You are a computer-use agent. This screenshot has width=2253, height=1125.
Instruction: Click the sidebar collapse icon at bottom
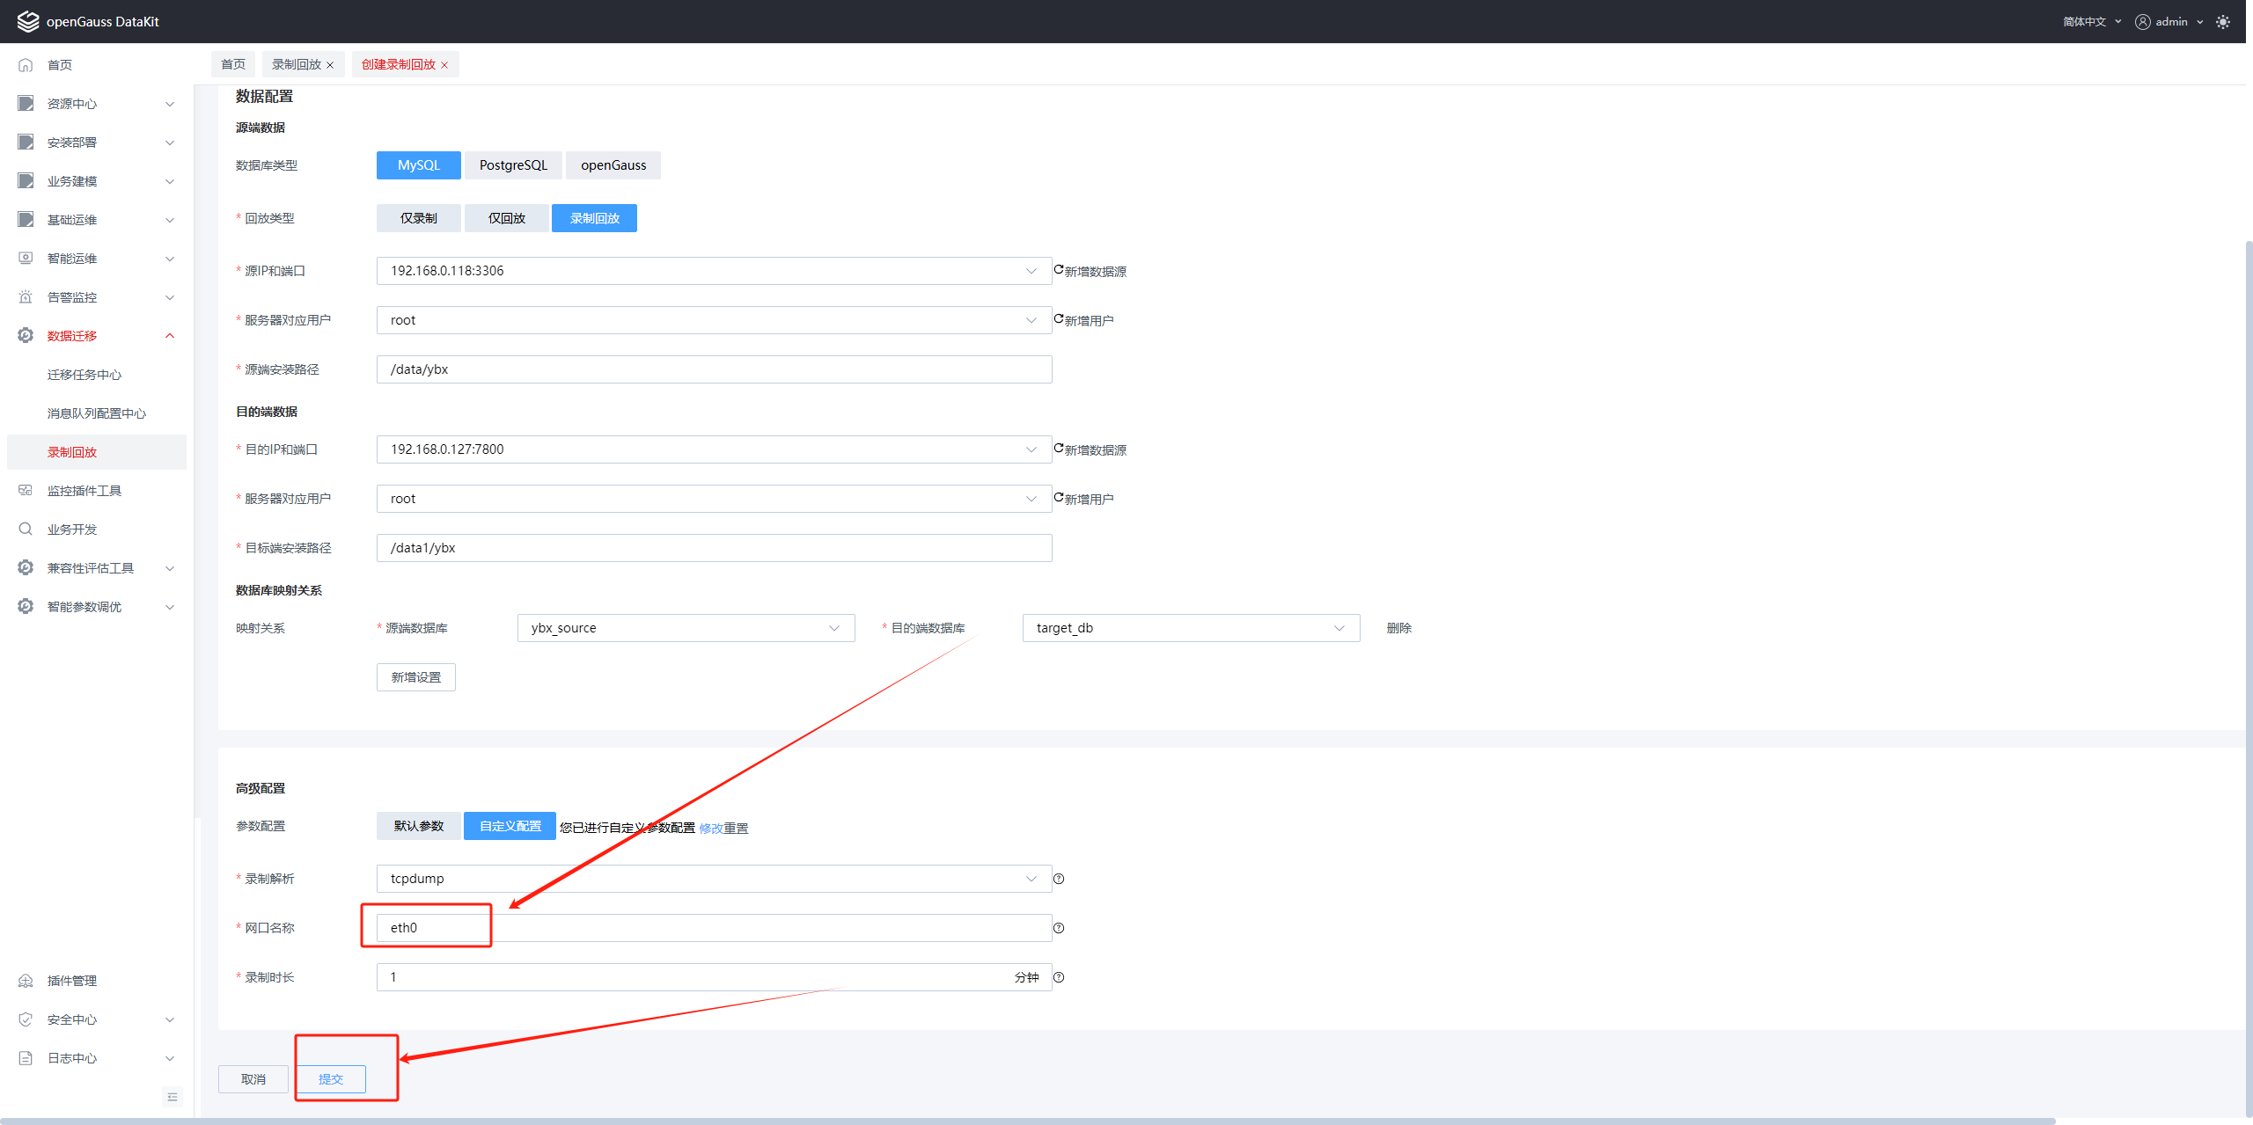(x=172, y=1097)
